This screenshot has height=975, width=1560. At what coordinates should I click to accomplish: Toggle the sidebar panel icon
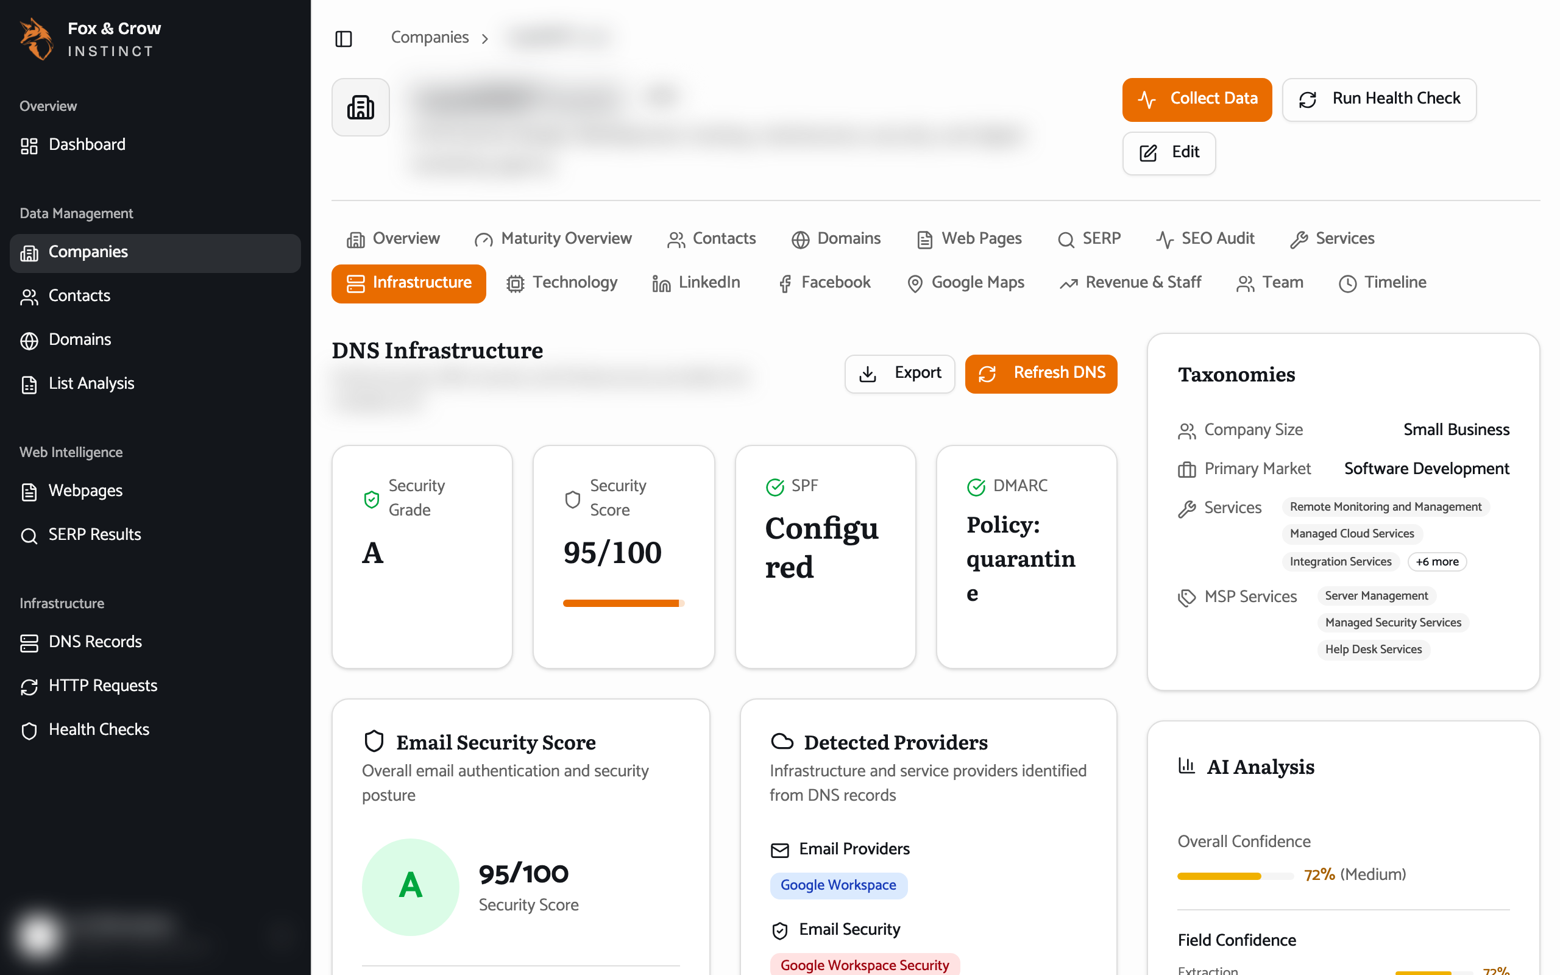[344, 38]
